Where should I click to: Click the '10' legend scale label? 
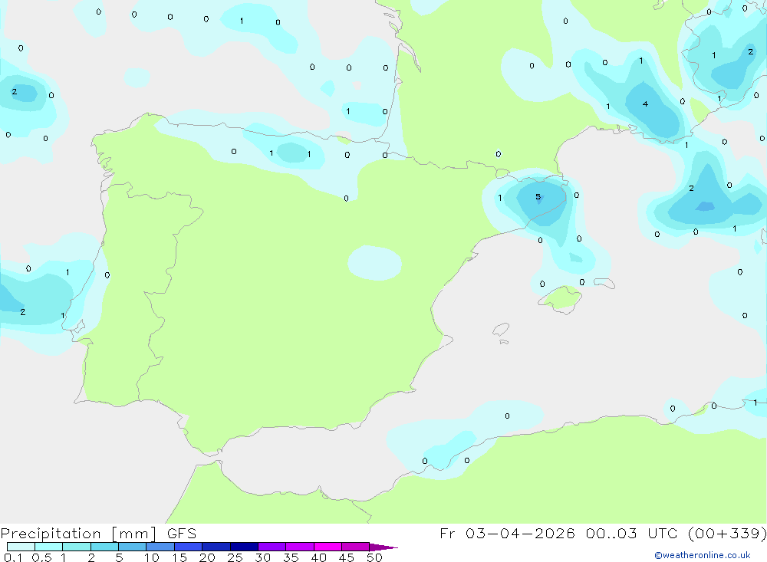pos(152,557)
